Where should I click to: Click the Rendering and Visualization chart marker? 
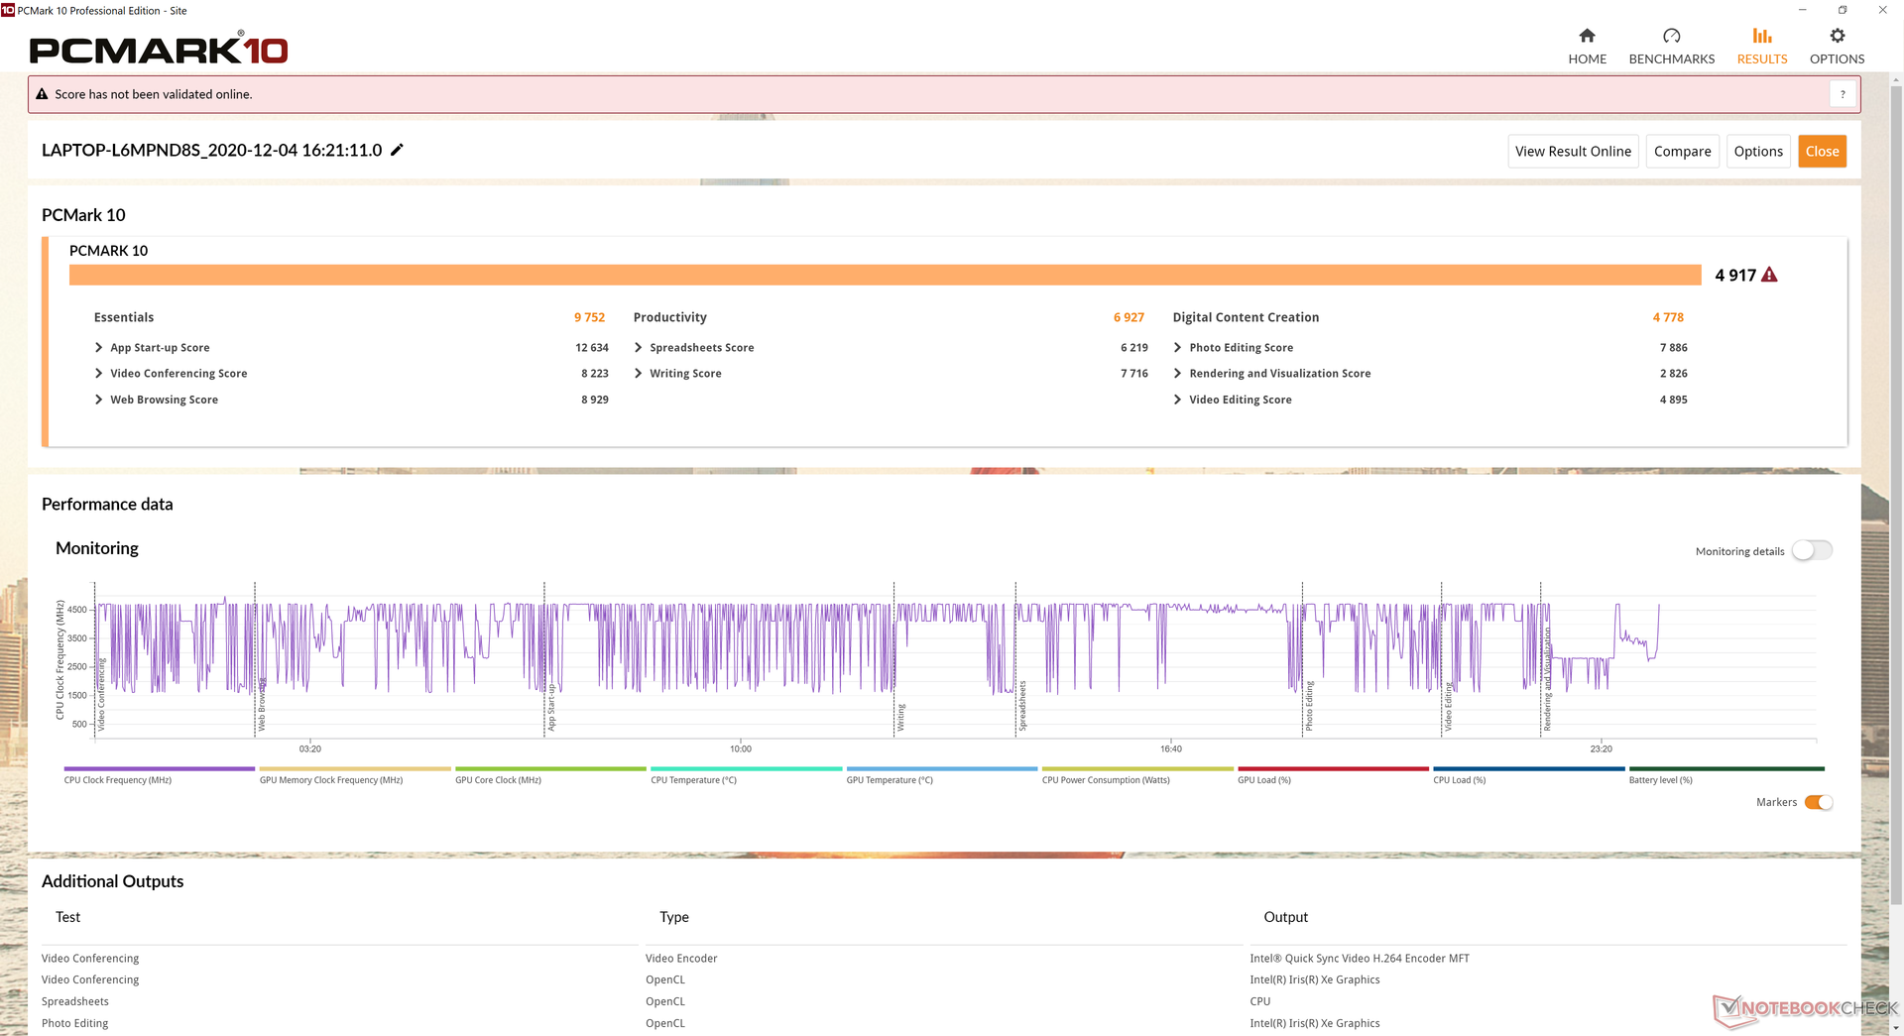[1547, 679]
